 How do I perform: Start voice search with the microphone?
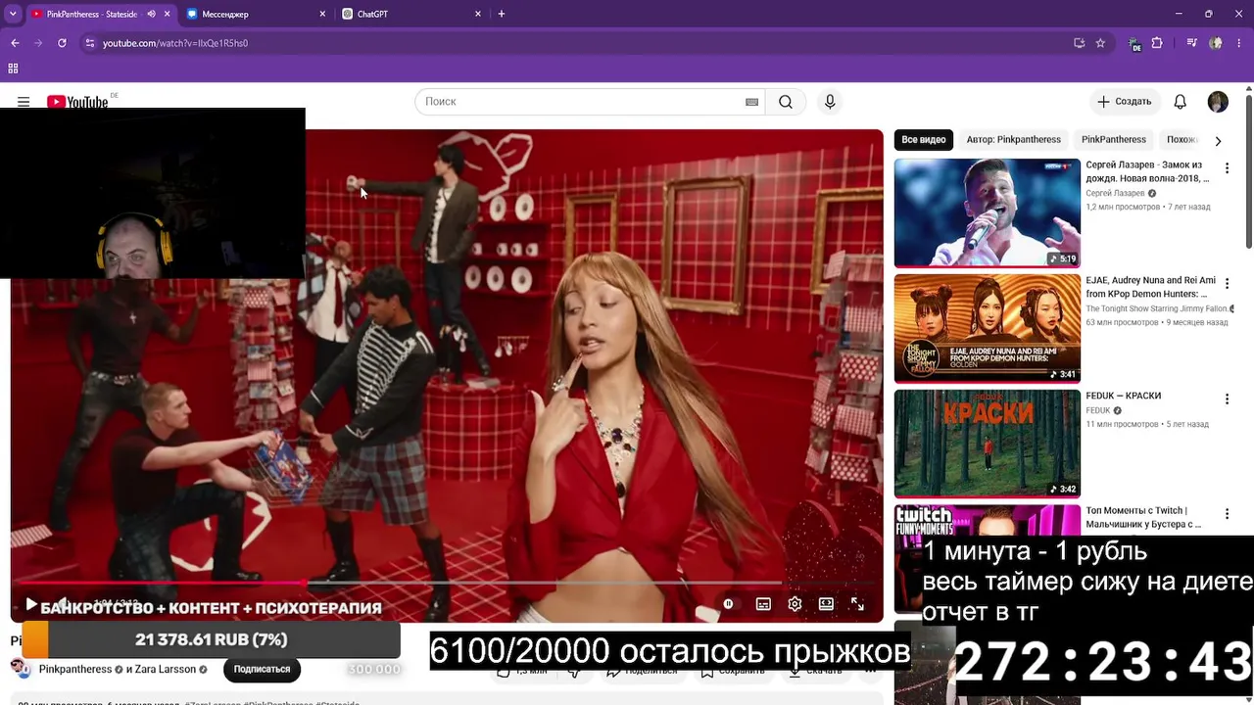click(830, 102)
